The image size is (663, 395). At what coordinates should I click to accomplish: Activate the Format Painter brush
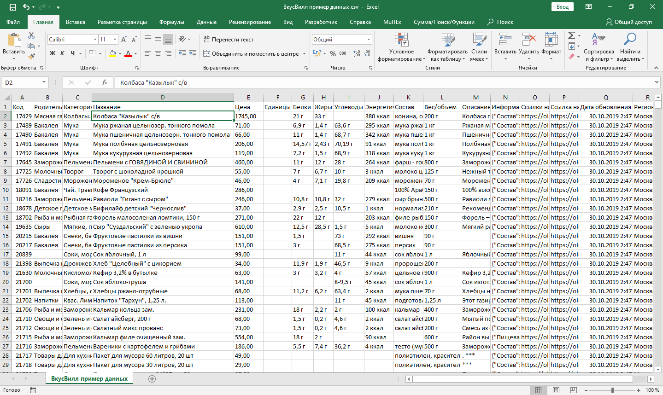pyautogui.click(x=31, y=57)
